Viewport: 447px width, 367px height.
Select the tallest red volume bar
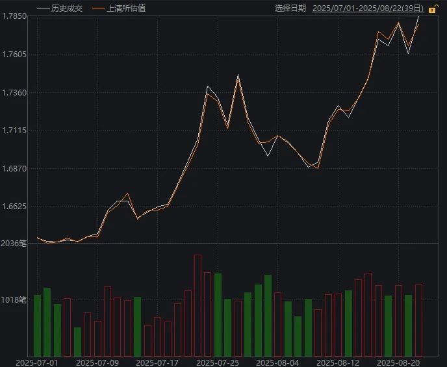point(198,305)
